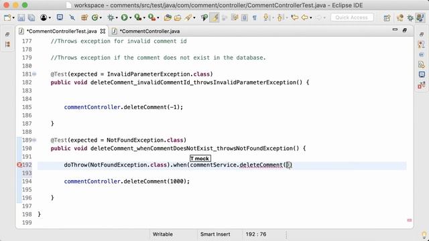Minimize the editor area
The height and width of the screenshot is (241, 429).
click(x=395, y=29)
